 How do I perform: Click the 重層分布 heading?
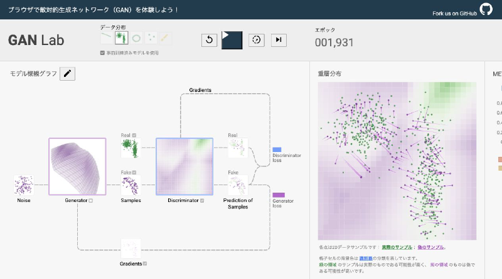[x=329, y=74]
